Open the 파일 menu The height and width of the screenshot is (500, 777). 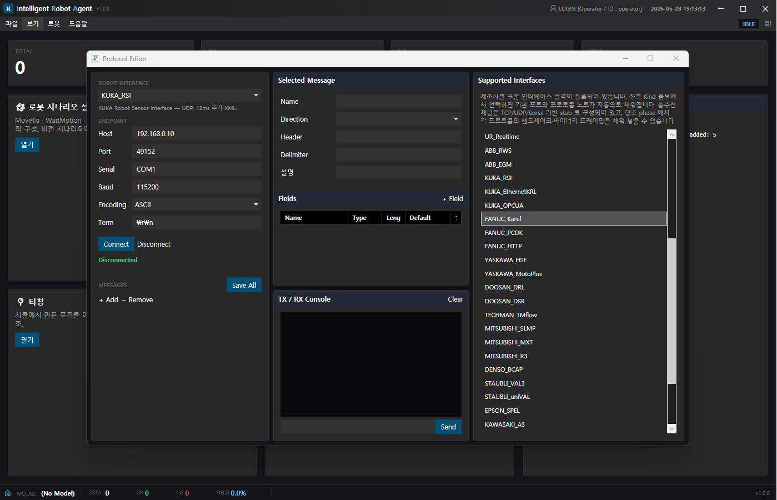(12, 24)
